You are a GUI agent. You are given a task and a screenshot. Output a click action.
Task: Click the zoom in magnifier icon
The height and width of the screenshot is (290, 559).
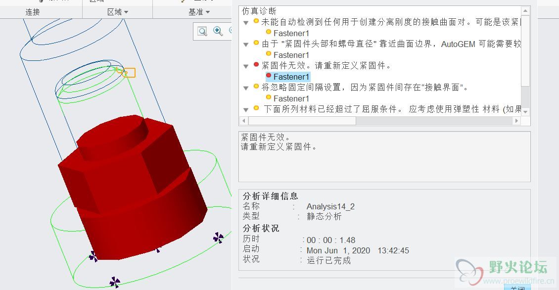coord(218,31)
